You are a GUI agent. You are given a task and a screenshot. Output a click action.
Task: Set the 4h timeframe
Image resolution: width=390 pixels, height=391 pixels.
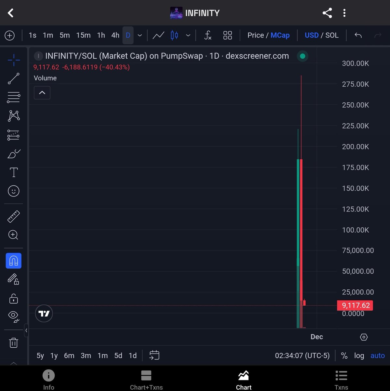[115, 35]
